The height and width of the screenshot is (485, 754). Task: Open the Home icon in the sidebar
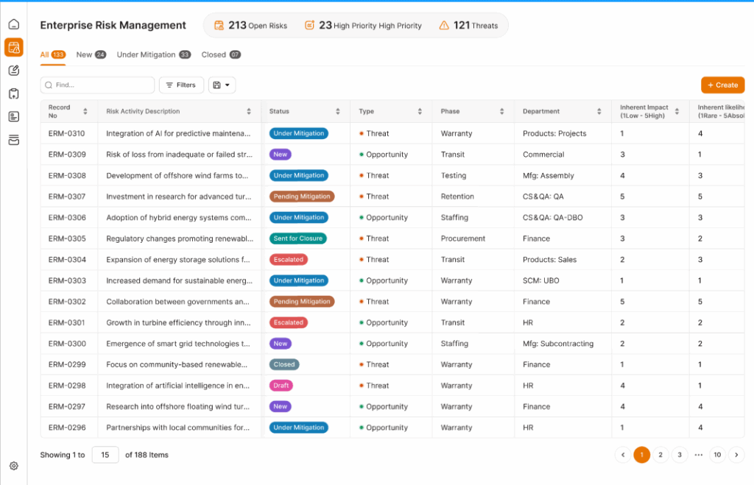pyautogui.click(x=13, y=24)
